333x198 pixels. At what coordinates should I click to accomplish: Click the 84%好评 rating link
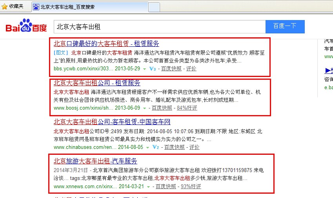[187, 108]
